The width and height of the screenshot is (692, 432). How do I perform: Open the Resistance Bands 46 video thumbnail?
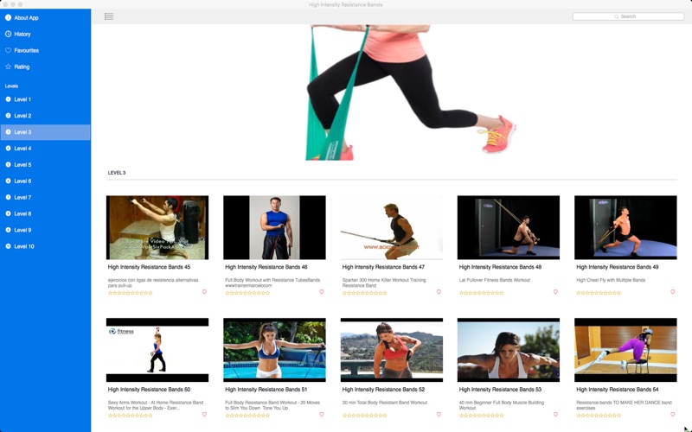(x=274, y=227)
